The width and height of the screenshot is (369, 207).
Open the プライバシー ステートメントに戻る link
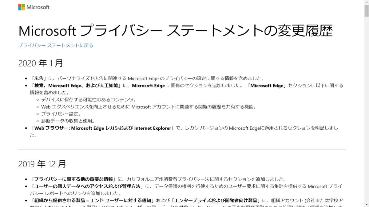(x=56, y=45)
